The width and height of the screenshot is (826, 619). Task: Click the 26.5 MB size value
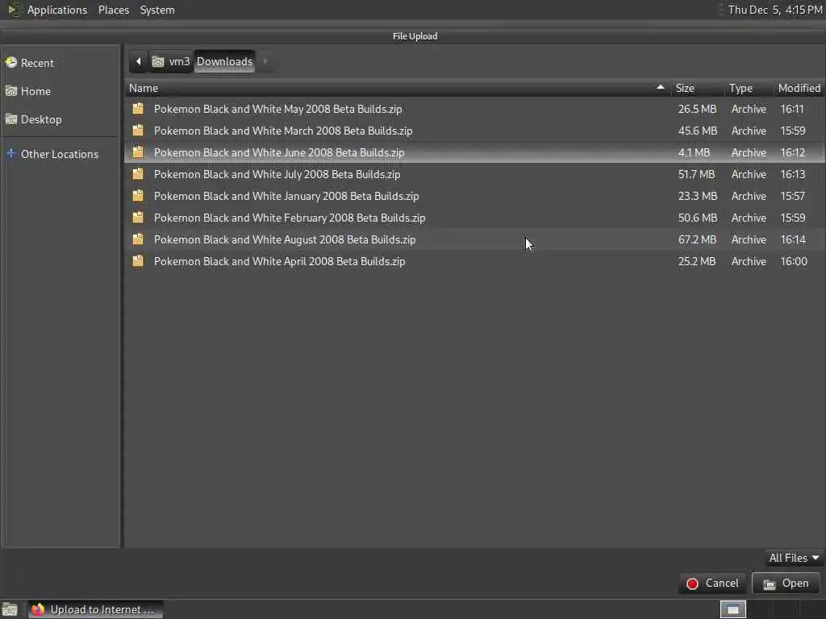697,109
